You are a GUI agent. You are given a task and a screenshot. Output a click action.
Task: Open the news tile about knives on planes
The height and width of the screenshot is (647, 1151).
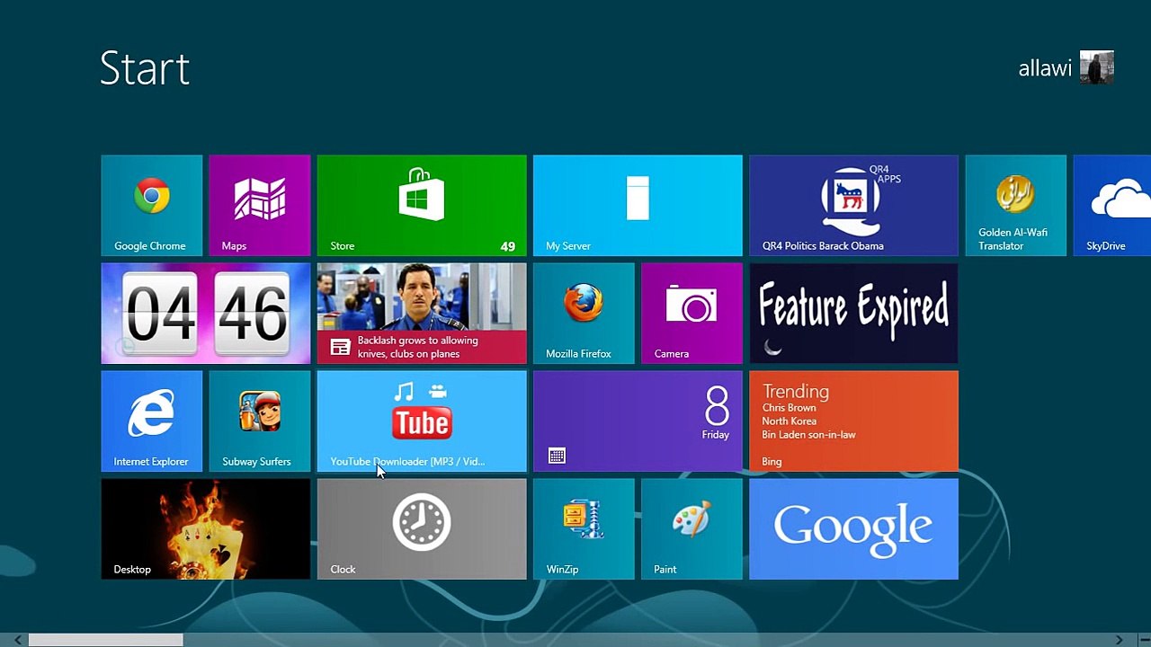click(422, 314)
